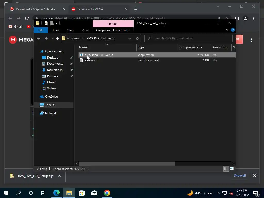Open Chrome three-dot menu
The height and width of the screenshot is (198, 264).
[x=254, y=18]
